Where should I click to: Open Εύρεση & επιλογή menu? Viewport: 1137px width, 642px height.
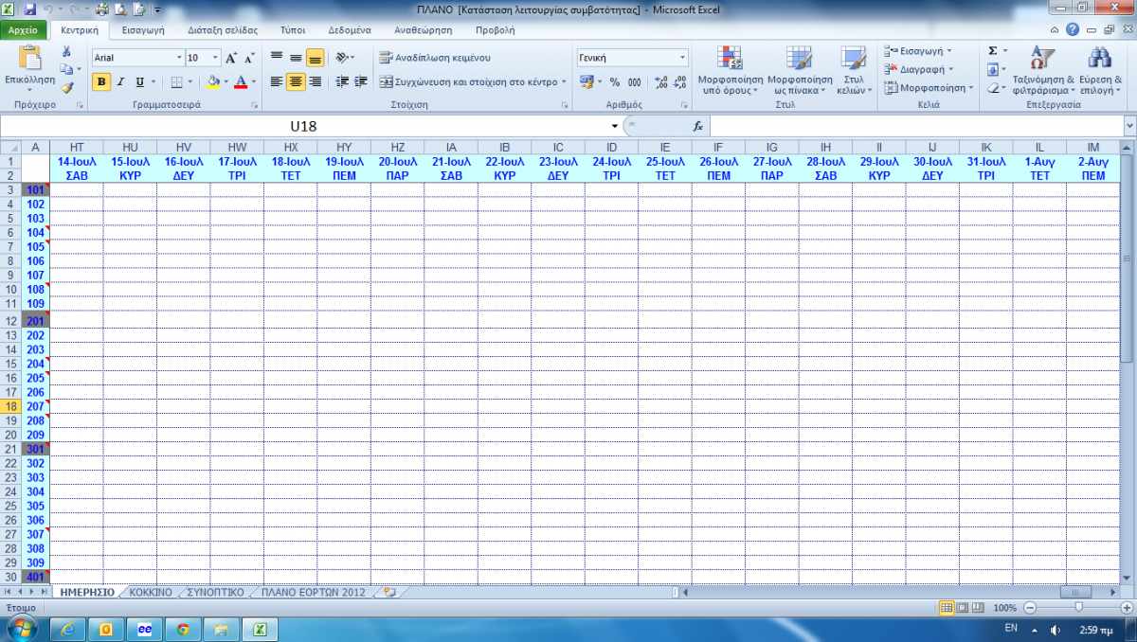tap(1102, 69)
